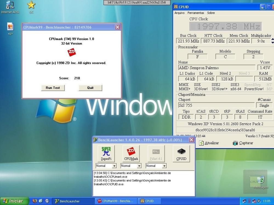Open the Arquivo menu in CPUID
Screen dimensions: 274x205
coord(179,13)
